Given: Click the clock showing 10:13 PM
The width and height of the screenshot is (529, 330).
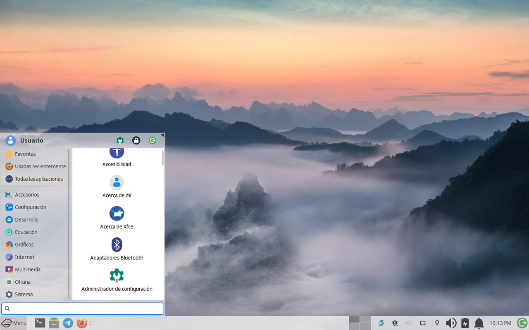Looking at the screenshot, I should pyautogui.click(x=500, y=323).
